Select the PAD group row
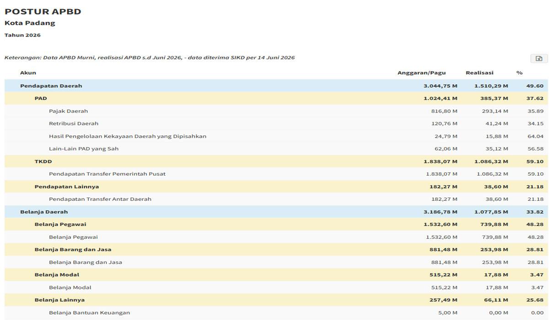This screenshot has width=549, height=320. pyautogui.click(x=276, y=98)
